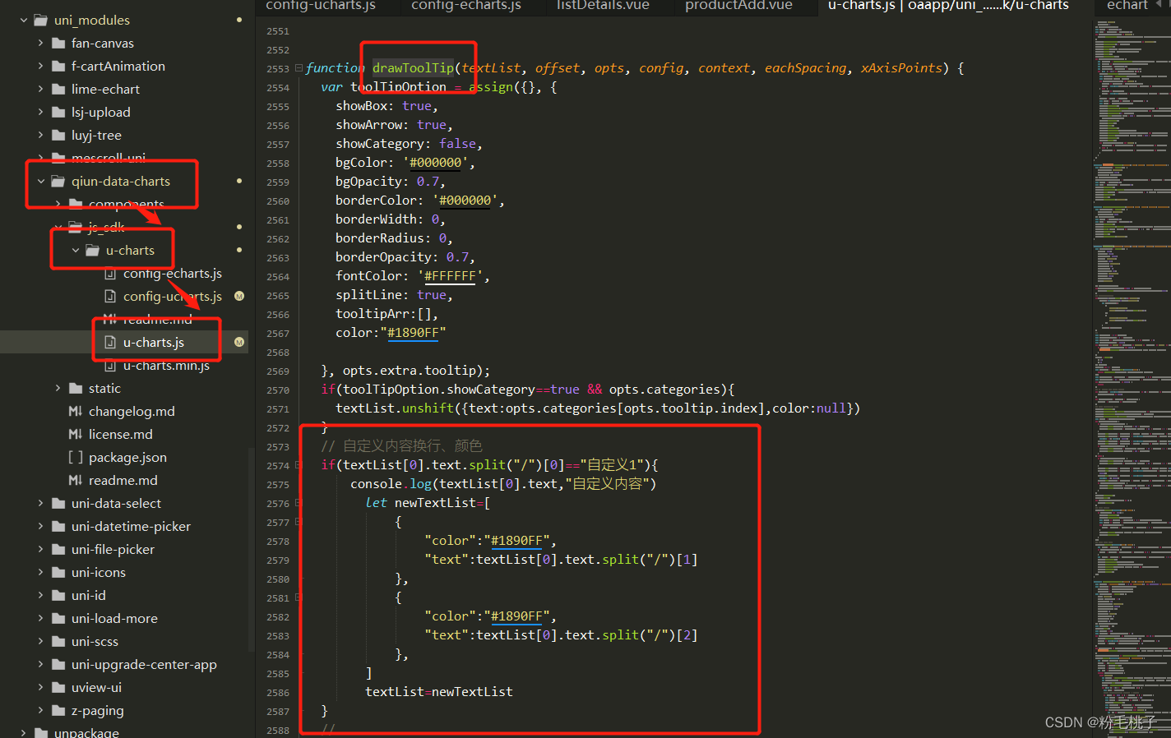1171x738 pixels.
Task: Click line number 2570 in the gutter
Action: [x=278, y=390]
